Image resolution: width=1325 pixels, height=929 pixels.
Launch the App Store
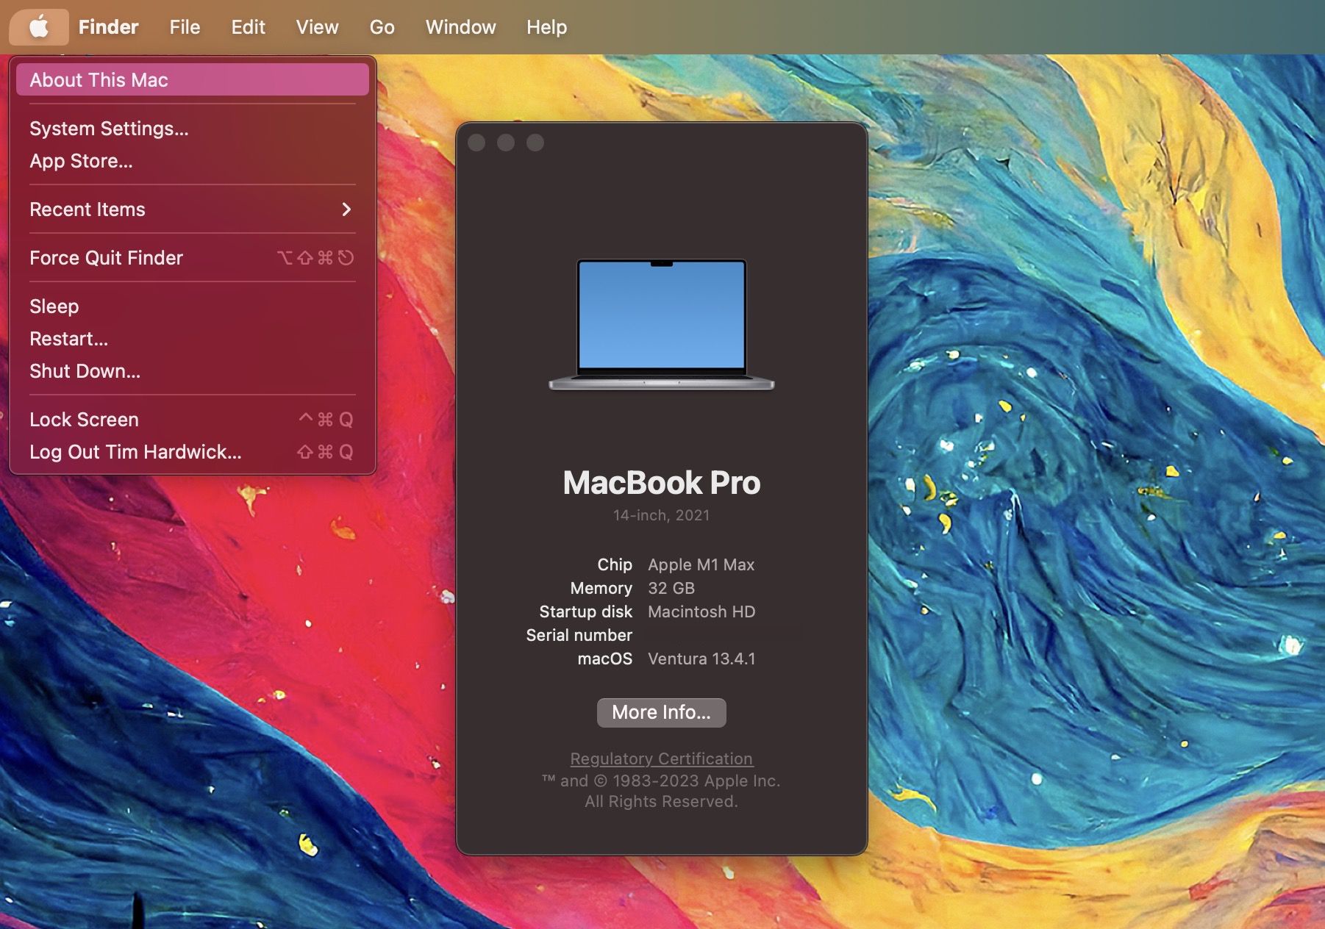pyautogui.click(x=81, y=161)
